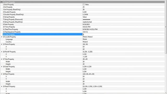Click the masked password dots value
The height and width of the screenshot is (94, 167).
point(86,20)
